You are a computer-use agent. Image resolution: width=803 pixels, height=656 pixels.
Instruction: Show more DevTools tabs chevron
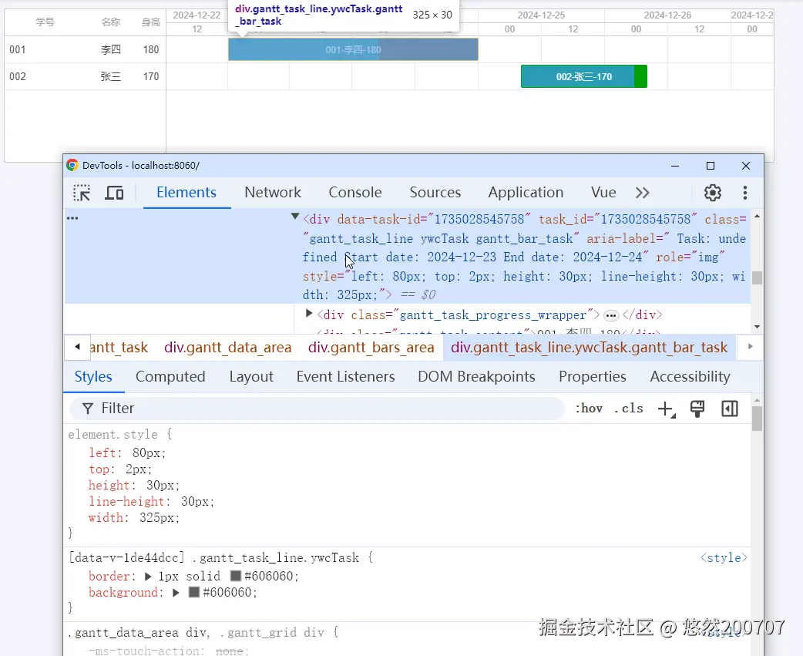pos(642,193)
